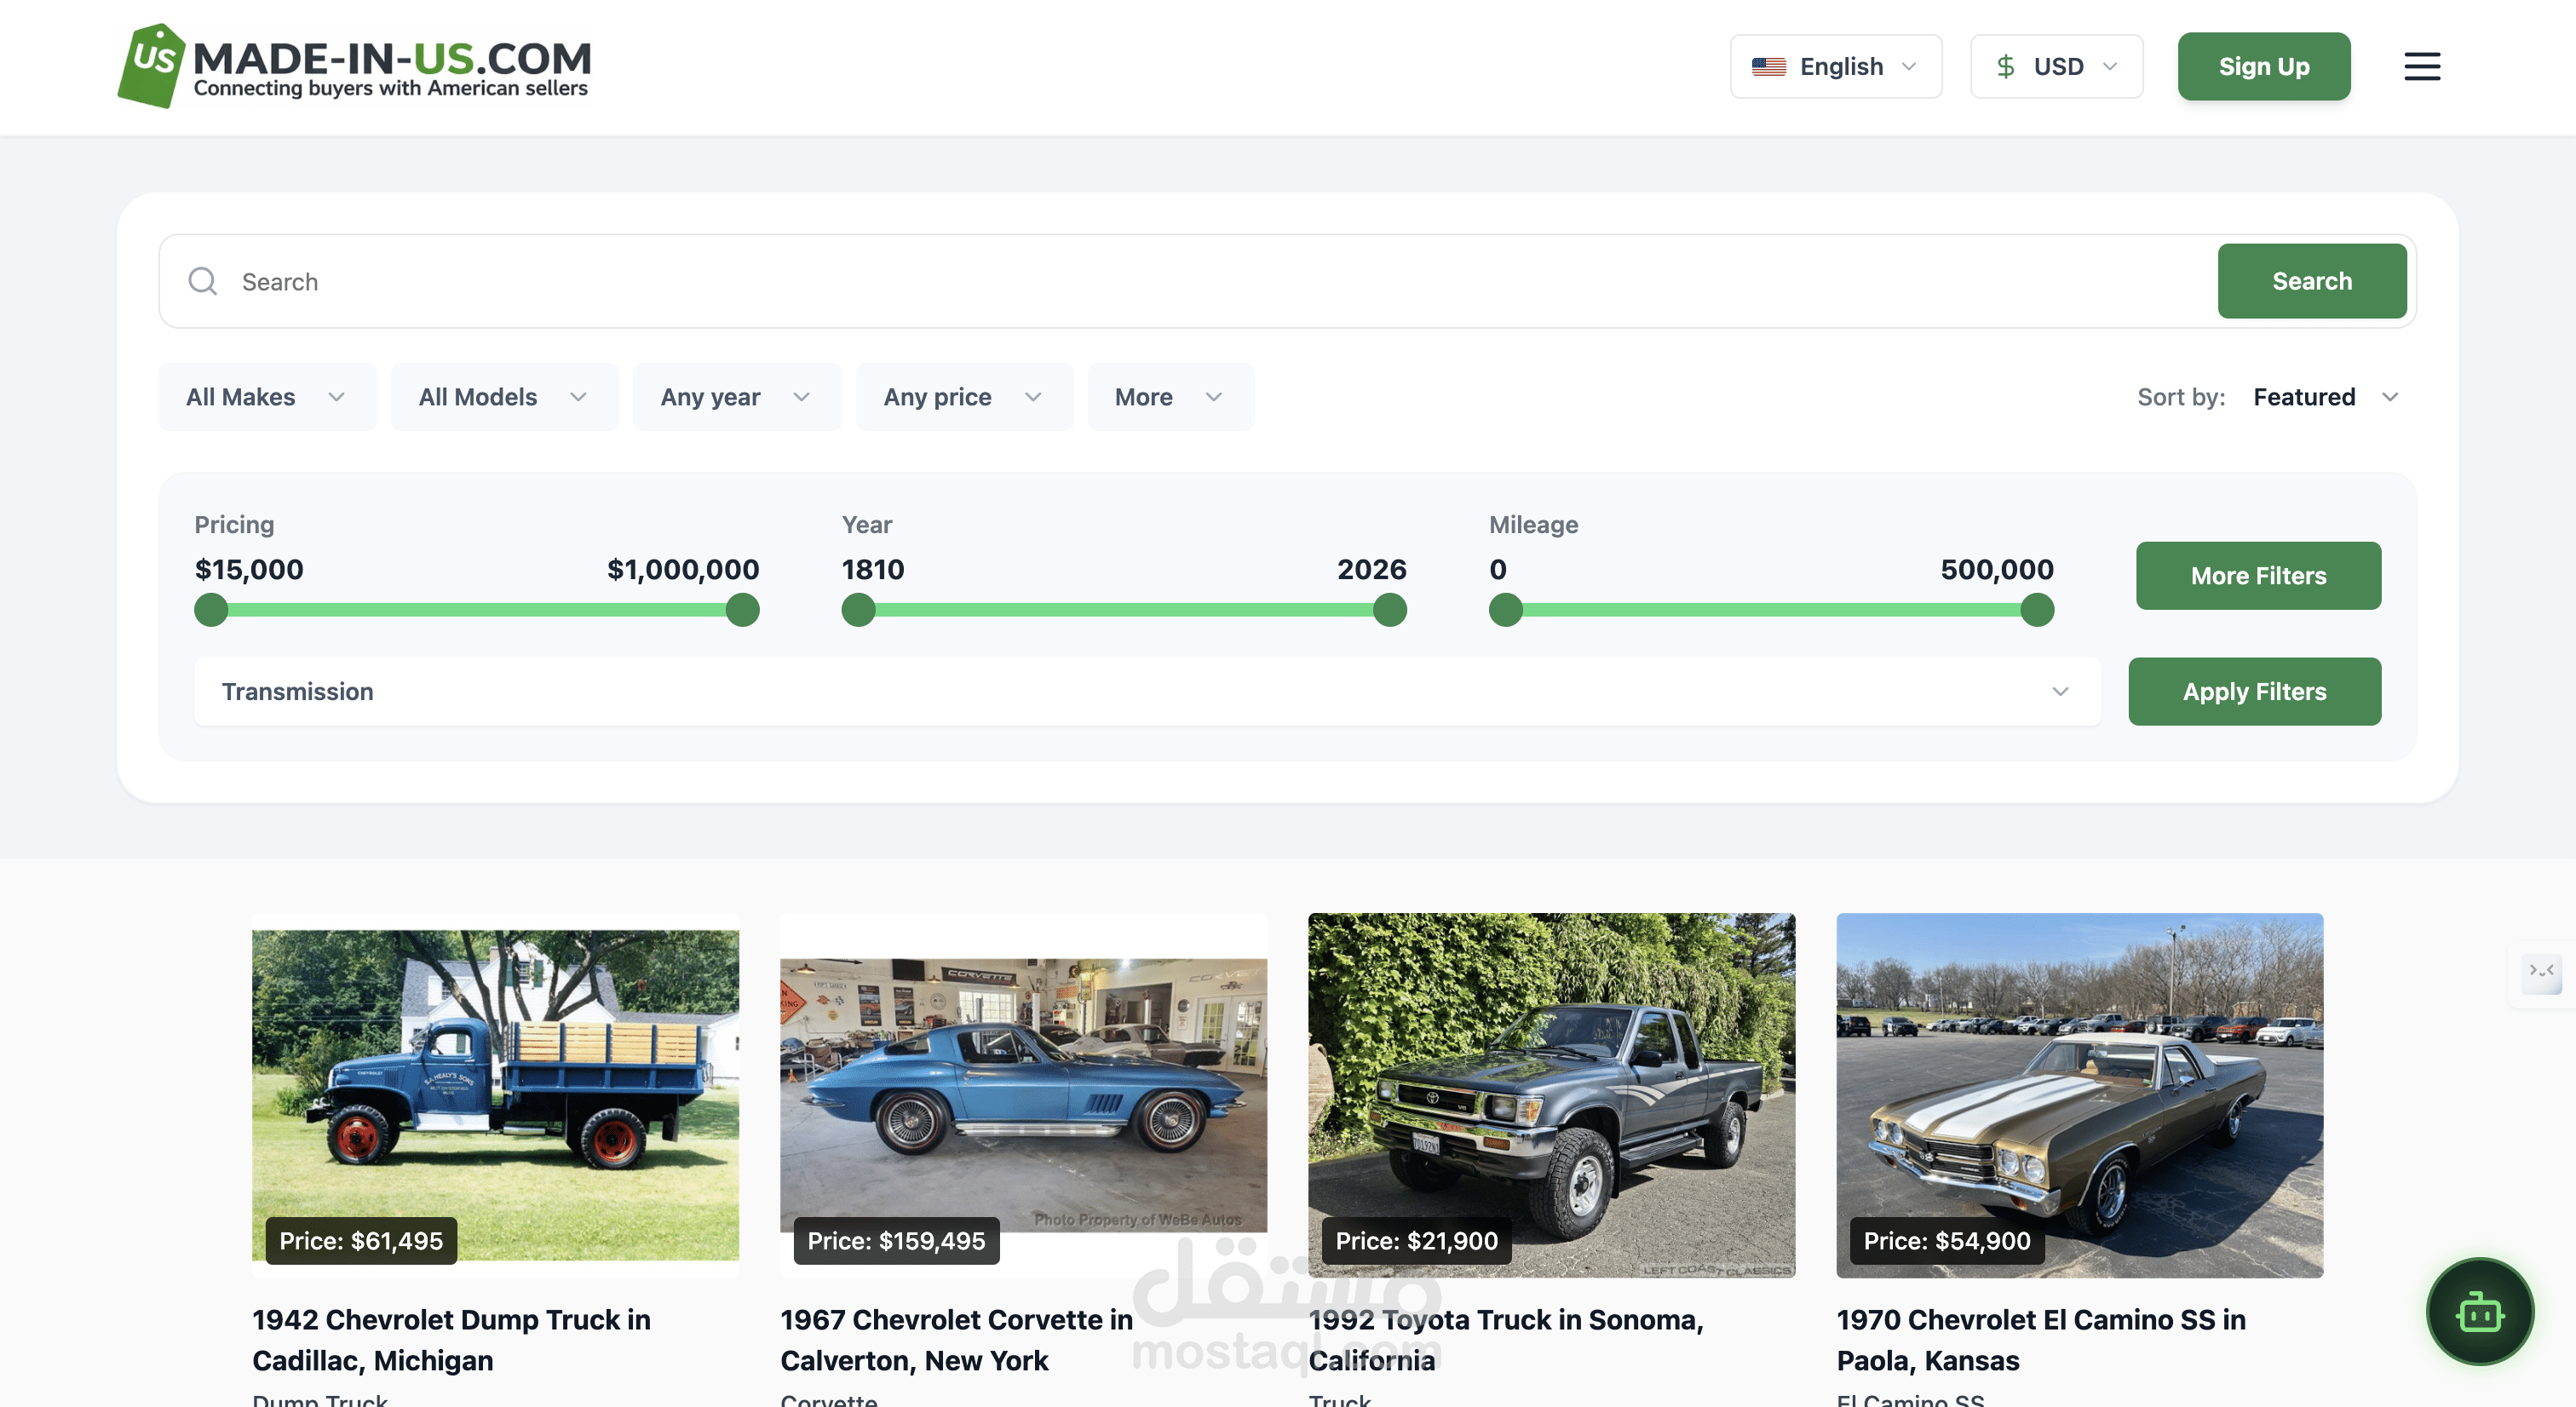Click the Mileage label
2576x1407 pixels.
click(x=1533, y=524)
